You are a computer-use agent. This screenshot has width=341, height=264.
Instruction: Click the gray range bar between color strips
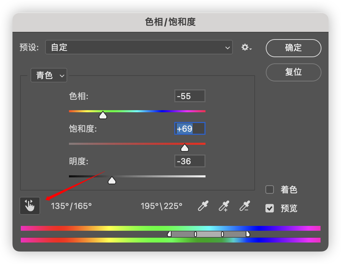[x=209, y=234]
